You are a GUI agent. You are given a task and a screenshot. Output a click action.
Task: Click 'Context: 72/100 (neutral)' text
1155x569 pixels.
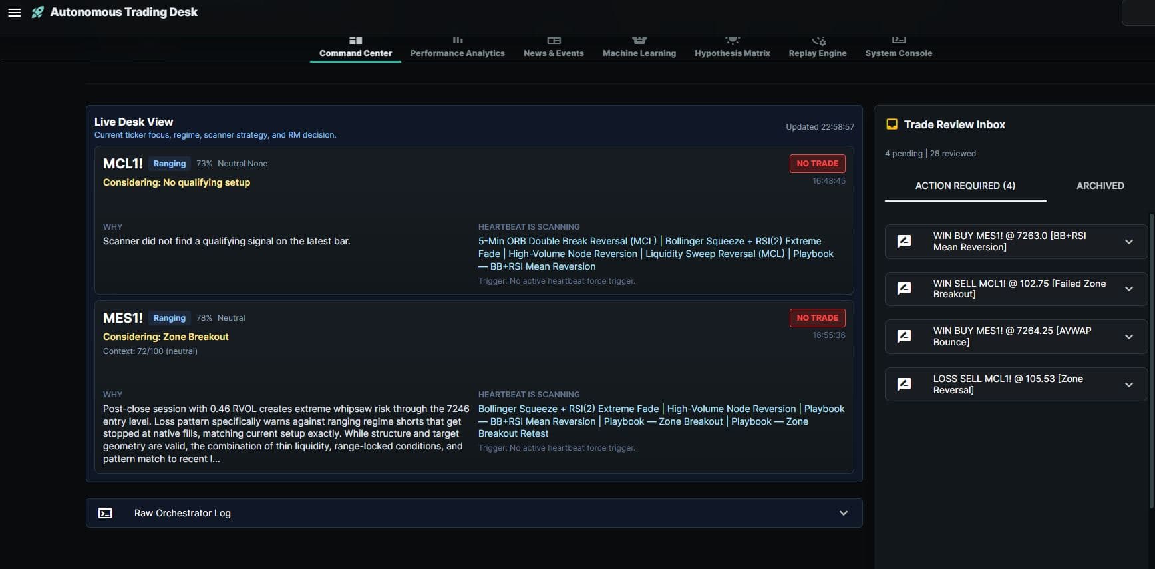click(x=150, y=351)
